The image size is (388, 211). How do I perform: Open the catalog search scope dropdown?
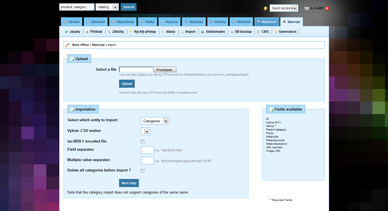pos(107,7)
